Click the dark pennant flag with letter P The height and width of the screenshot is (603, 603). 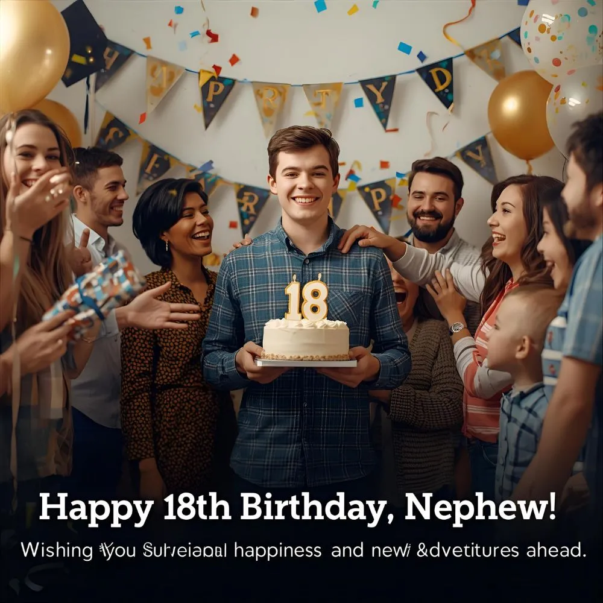[215, 96]
